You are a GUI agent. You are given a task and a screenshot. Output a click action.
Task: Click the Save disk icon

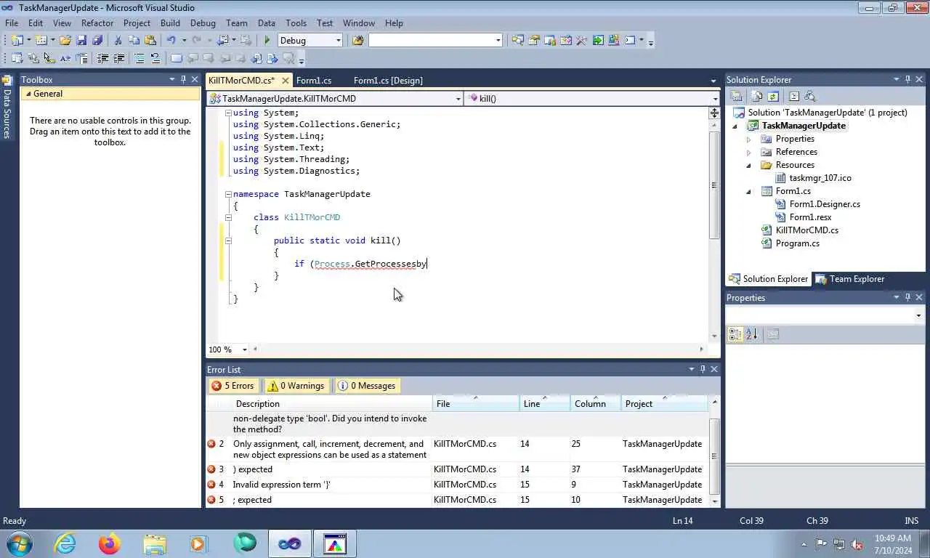coord(81,40)
